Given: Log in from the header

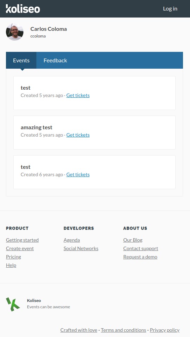Looking at the screenshot, I should tap(170, 9).
